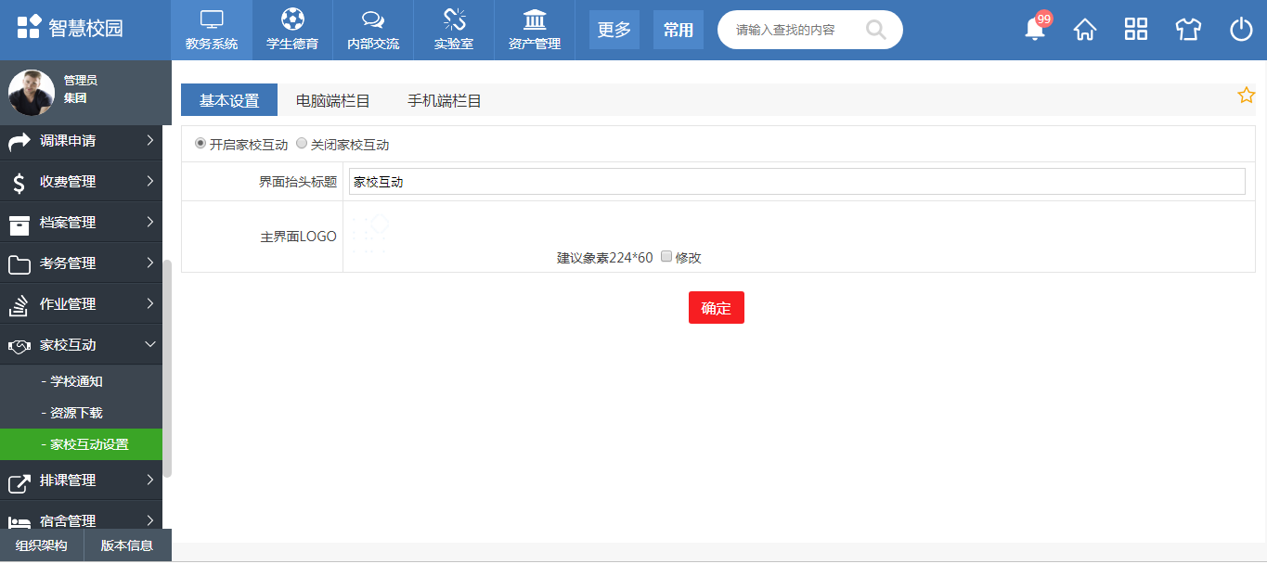Click the favorite star icon
This screenshot has width=1267, height=564.
pos(1247,95)
